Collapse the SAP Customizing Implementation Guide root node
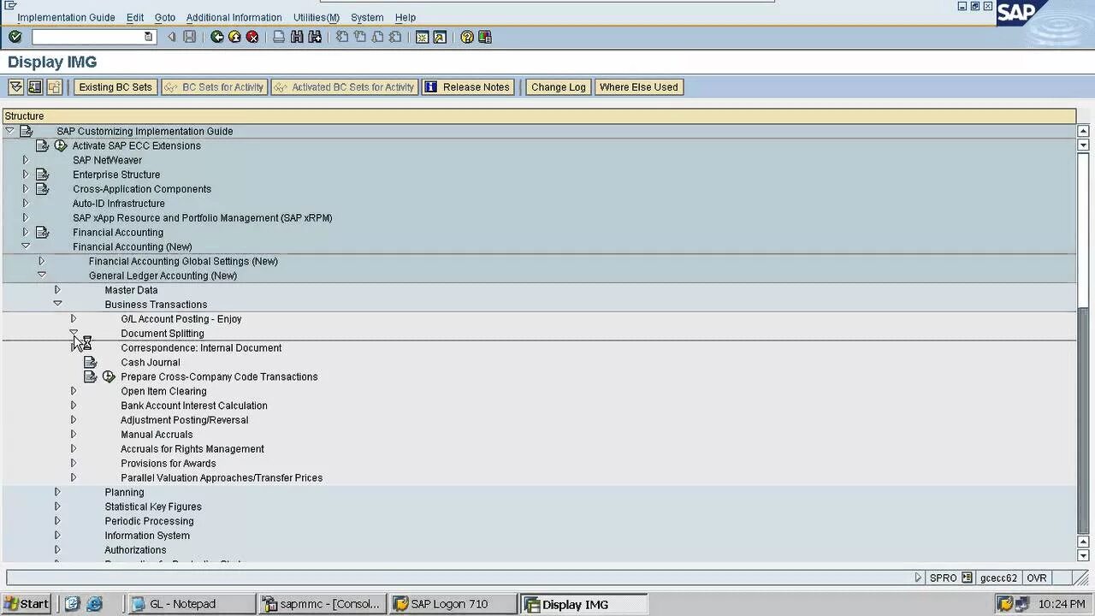Image resolution: width=1095 pixels, height=616 pixels. tap(9, 131)
